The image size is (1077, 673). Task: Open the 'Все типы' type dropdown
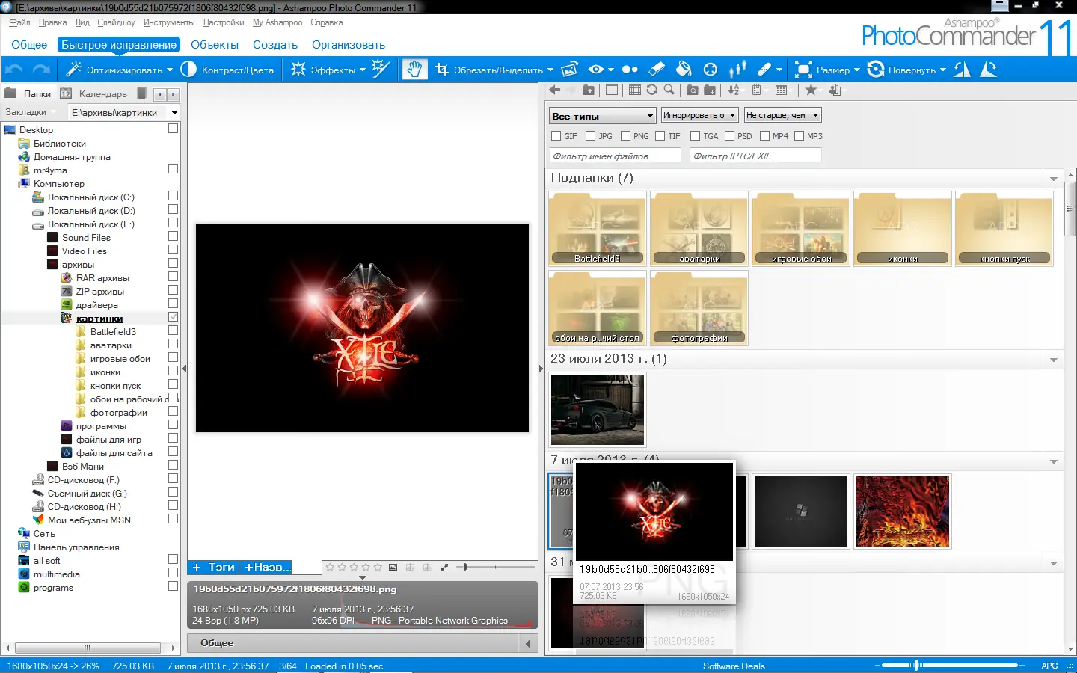(x=603, y=115)
